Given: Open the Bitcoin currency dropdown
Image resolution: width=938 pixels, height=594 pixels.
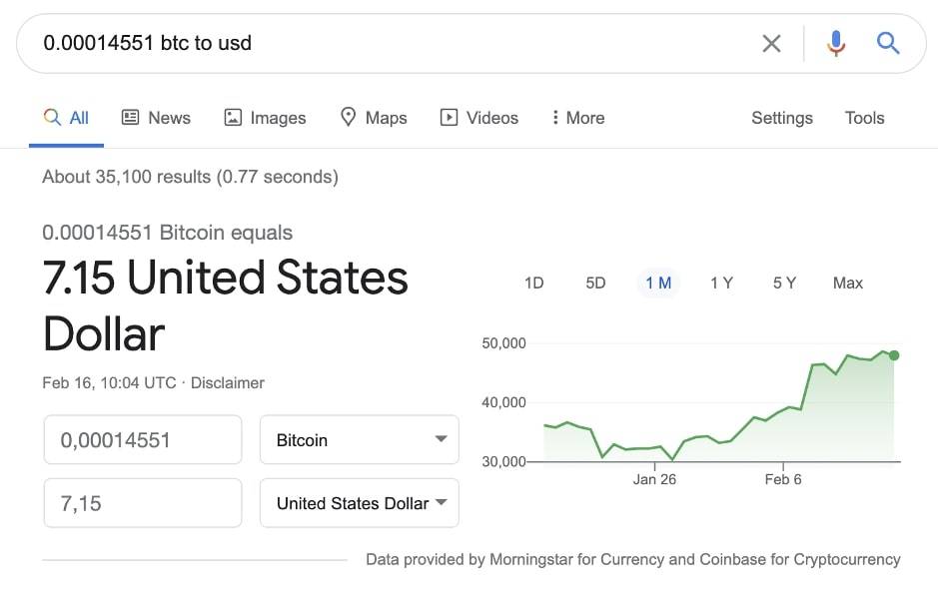Looking at the screenshot, I should pos(360,440).
